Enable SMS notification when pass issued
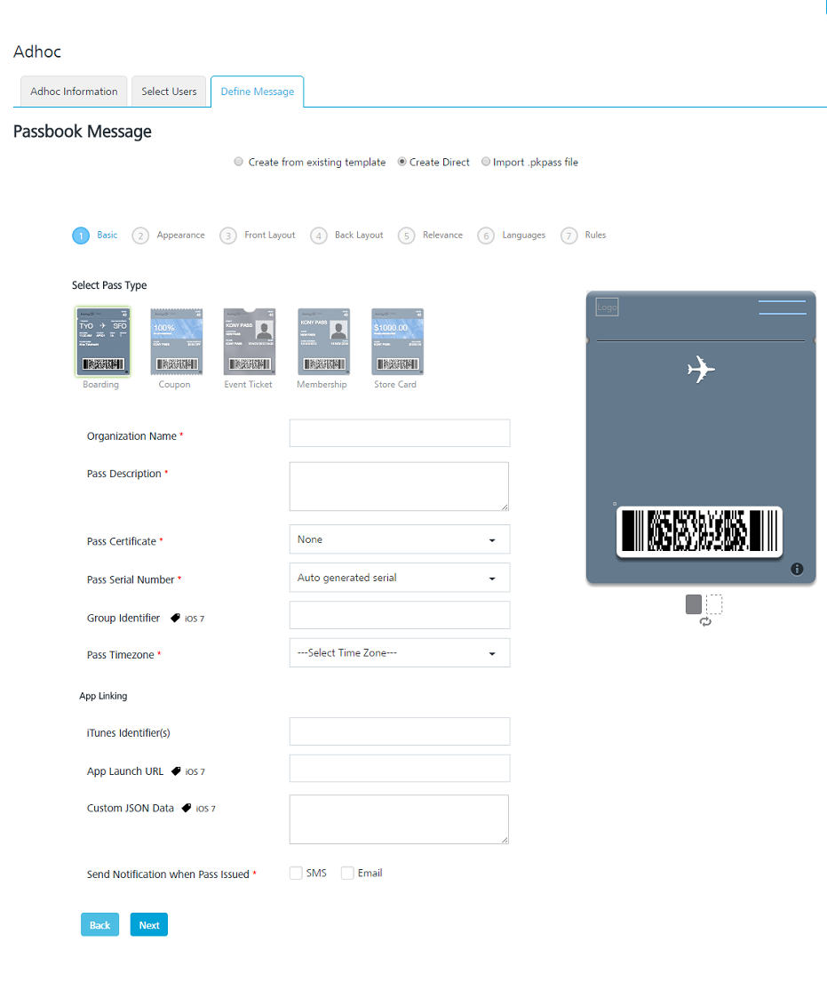Screen dimensions: 827x990 (x=295, y=873)
